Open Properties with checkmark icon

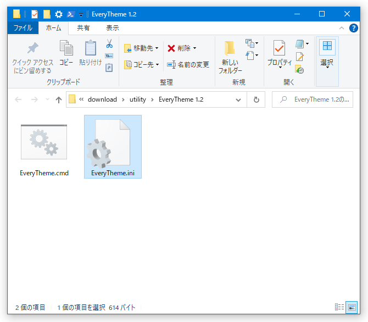(x=279, y=54)
